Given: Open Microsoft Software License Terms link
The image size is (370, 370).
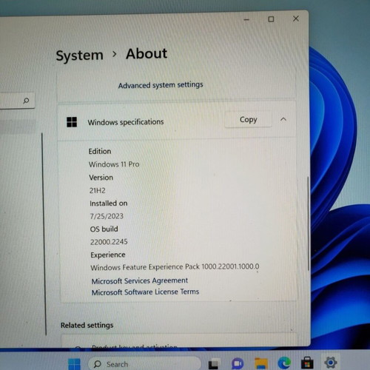Looking at the screenshot, I should click(145, 292).
